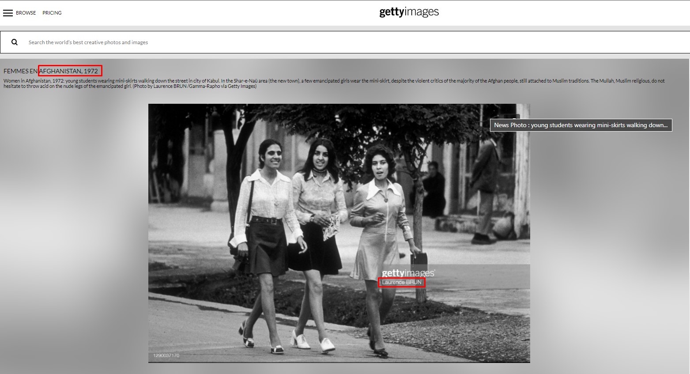Click the News Photo tooltip label
The height and width of the screenshot is (374, 690).
tap(581, 125)
